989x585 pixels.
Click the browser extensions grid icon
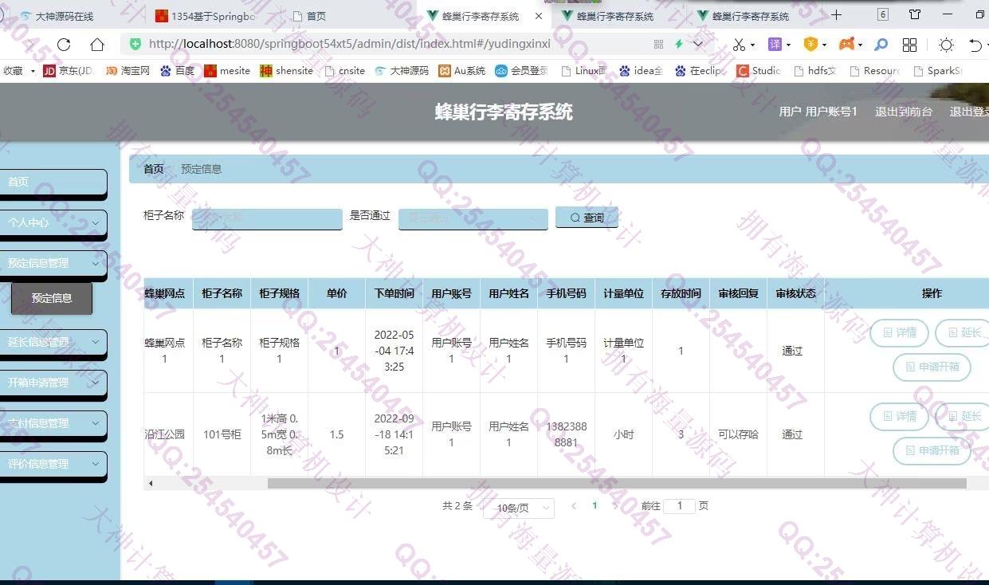pos(909,45)
